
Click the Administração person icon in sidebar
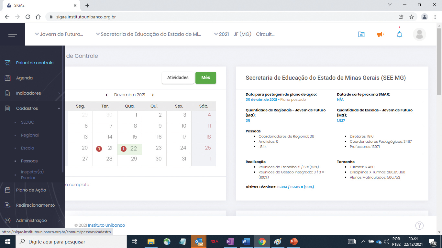[8, 220]
